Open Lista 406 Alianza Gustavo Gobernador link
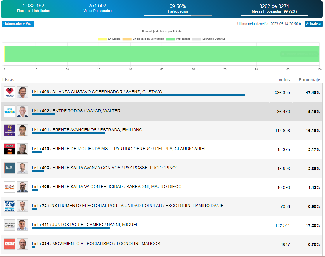 97,92
